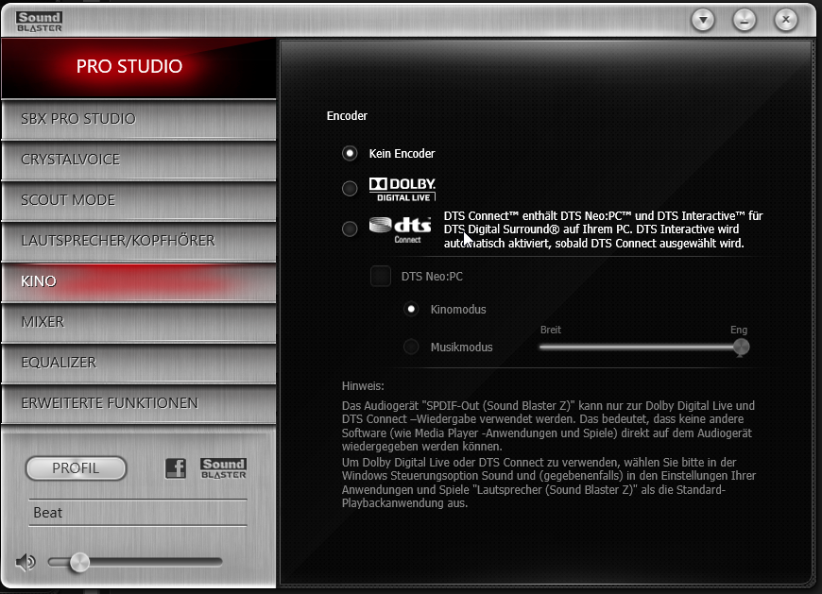Screen dimensions: 822x594
Task: Click the PROFIL button
Action: click(x=76, y=468)
